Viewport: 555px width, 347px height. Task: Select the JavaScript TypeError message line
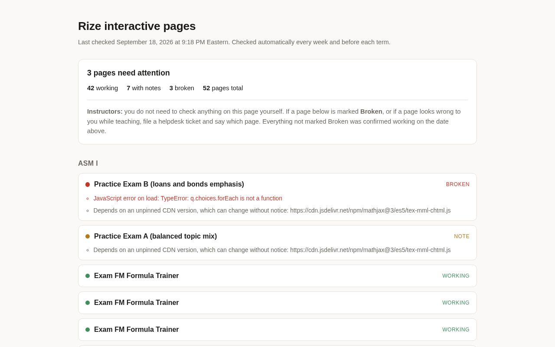188,198
